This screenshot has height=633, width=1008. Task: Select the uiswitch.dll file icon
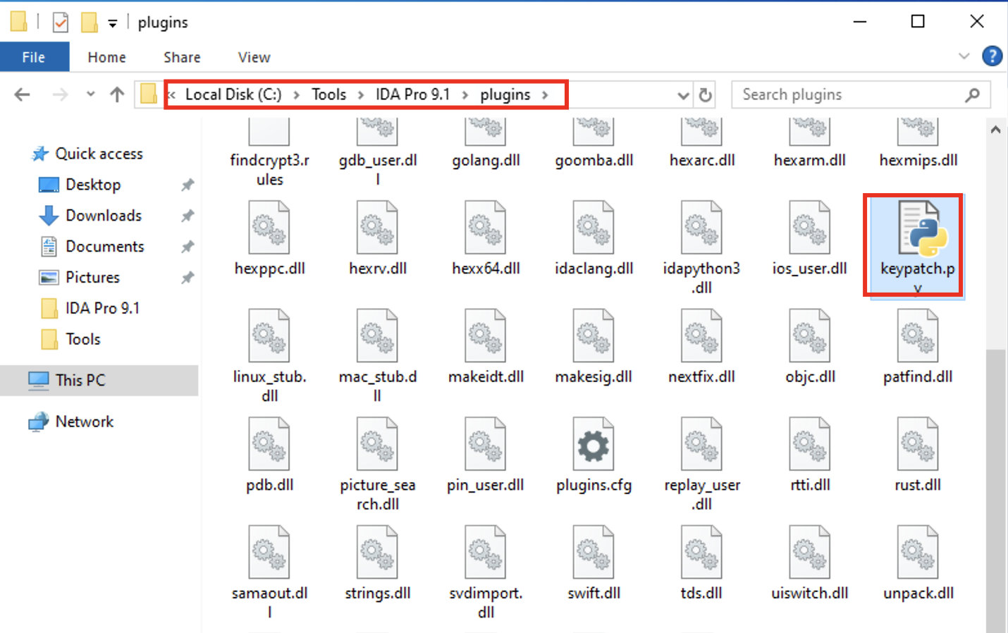[809, 552]
